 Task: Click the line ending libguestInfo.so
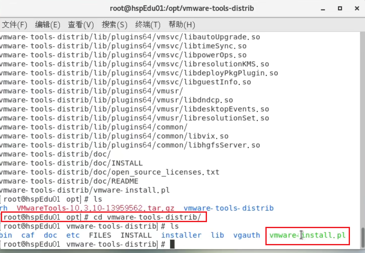[125, 82]
